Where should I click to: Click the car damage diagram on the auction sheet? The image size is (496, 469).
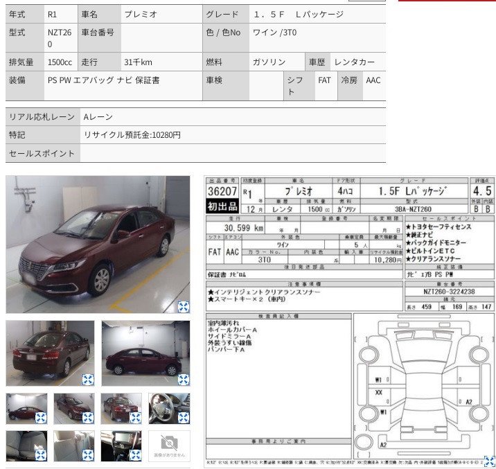pos(424,386)
